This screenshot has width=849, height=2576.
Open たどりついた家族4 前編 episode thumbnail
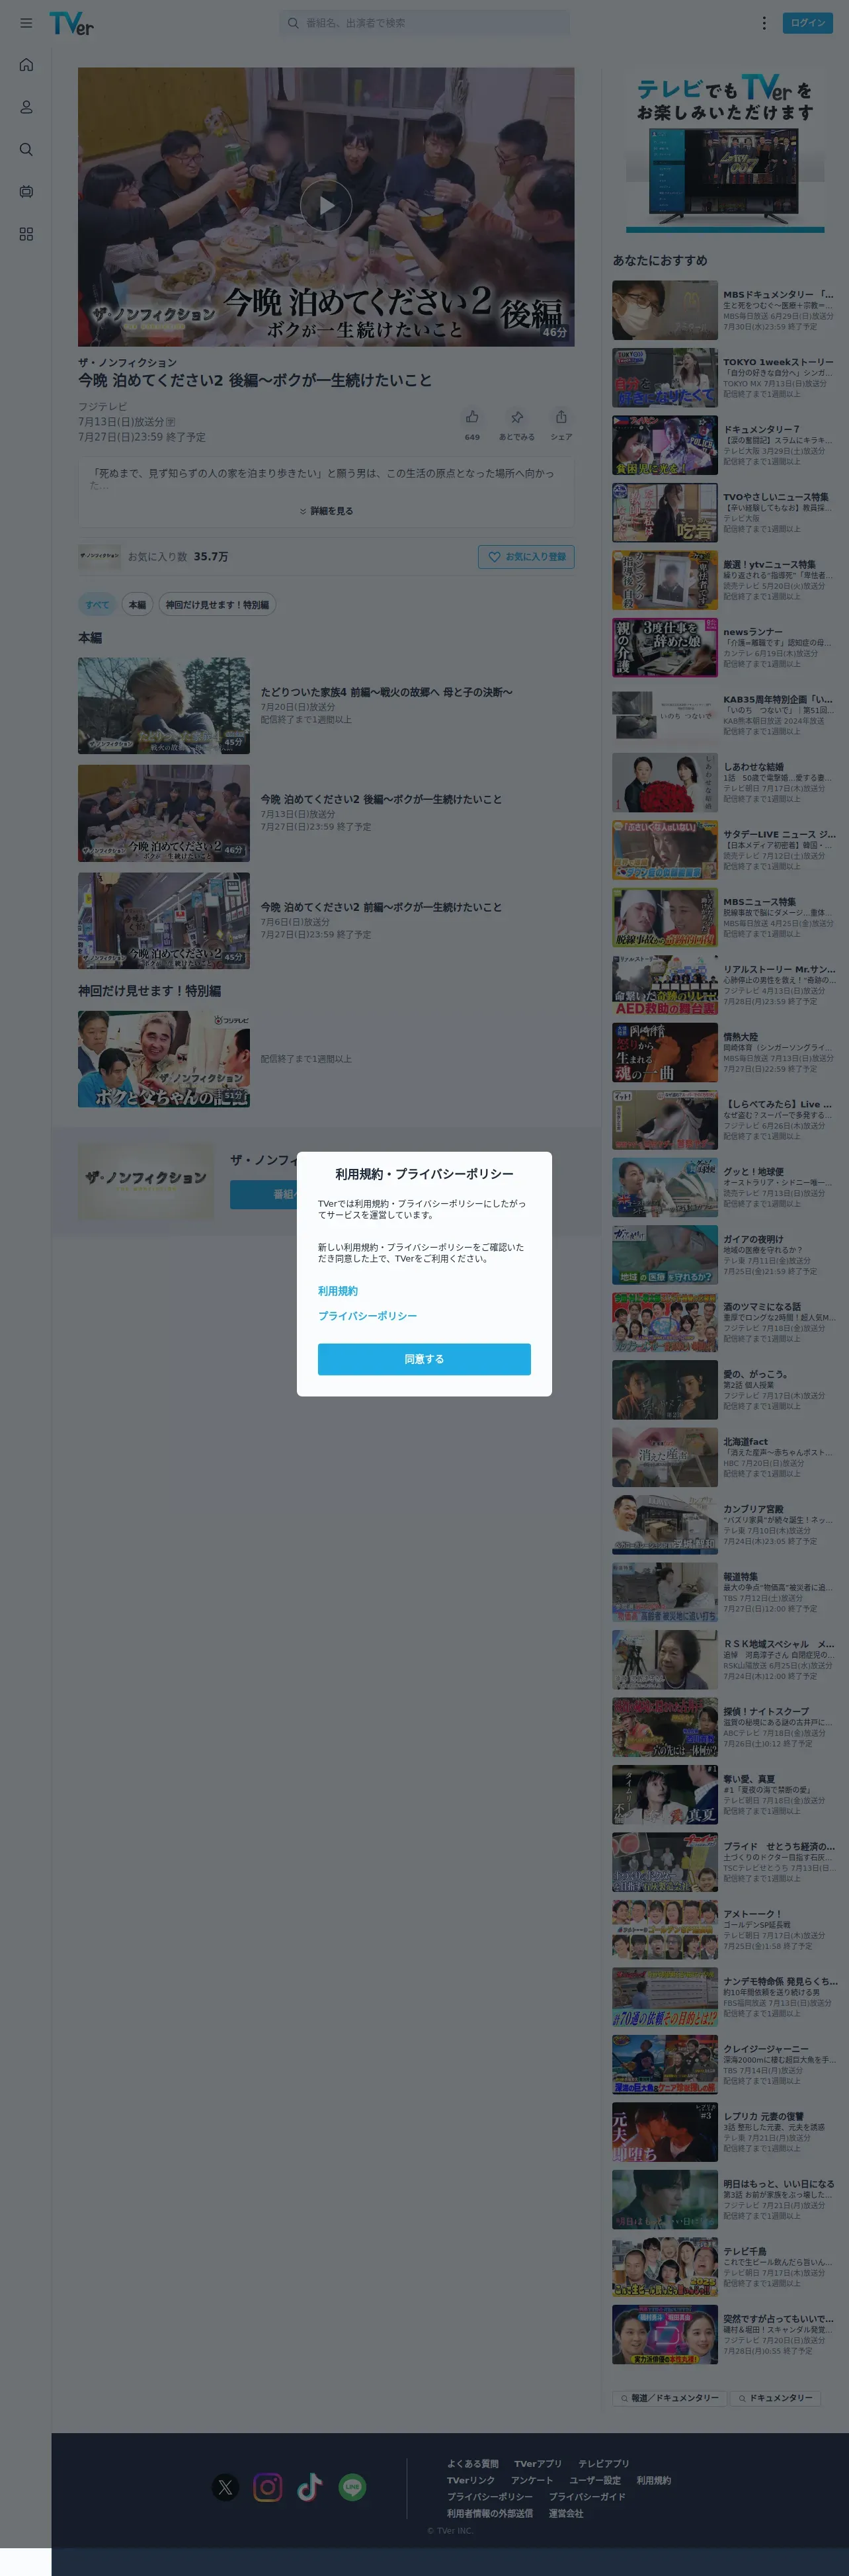tap(164, 706)
